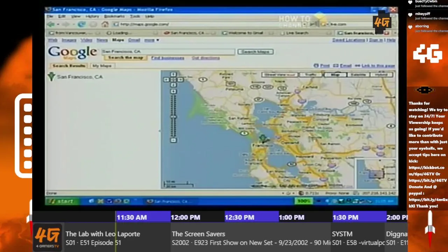Viewport: 448px width, 252px height.
Task: Click Windows Start button
Action: pyautogui.click(x=62, y=201)
